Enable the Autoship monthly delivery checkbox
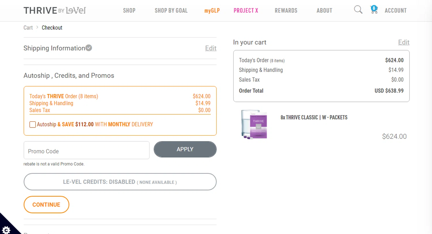 (x=33, y=125)
